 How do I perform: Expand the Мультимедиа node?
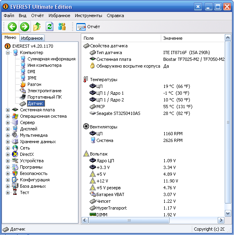8,135
